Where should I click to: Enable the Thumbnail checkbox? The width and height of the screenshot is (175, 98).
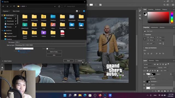pyautogui.click(x=47, y=49)
